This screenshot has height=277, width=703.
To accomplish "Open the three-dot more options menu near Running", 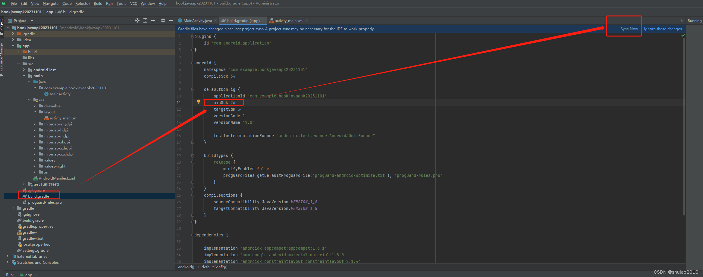I will coord(682,20).
